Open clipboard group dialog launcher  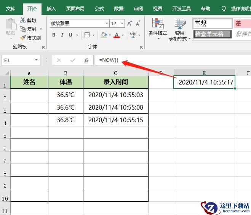[x=44, y=48]
